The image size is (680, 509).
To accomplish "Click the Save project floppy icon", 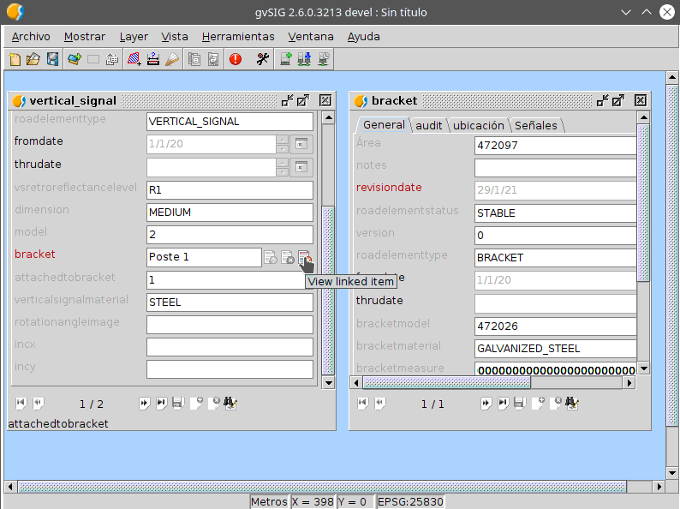I will click(52, 59).
